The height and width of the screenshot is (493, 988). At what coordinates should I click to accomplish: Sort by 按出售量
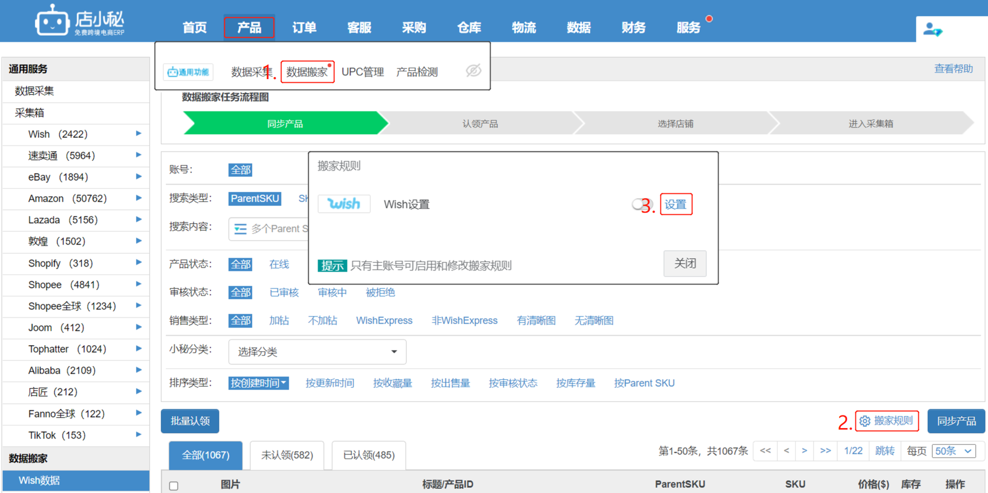[450, 383]
